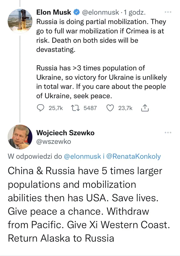Click the 23,7k likes count
Viewport: 180px width, 256px height.
tap(125, 108)
